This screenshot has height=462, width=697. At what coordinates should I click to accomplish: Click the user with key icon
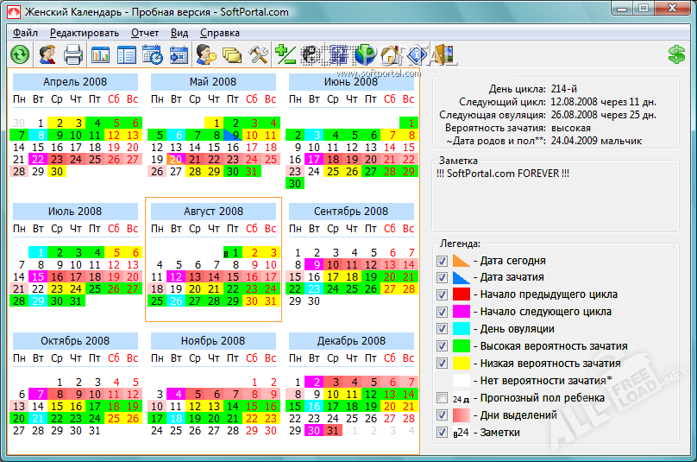(x=205, y=55)
